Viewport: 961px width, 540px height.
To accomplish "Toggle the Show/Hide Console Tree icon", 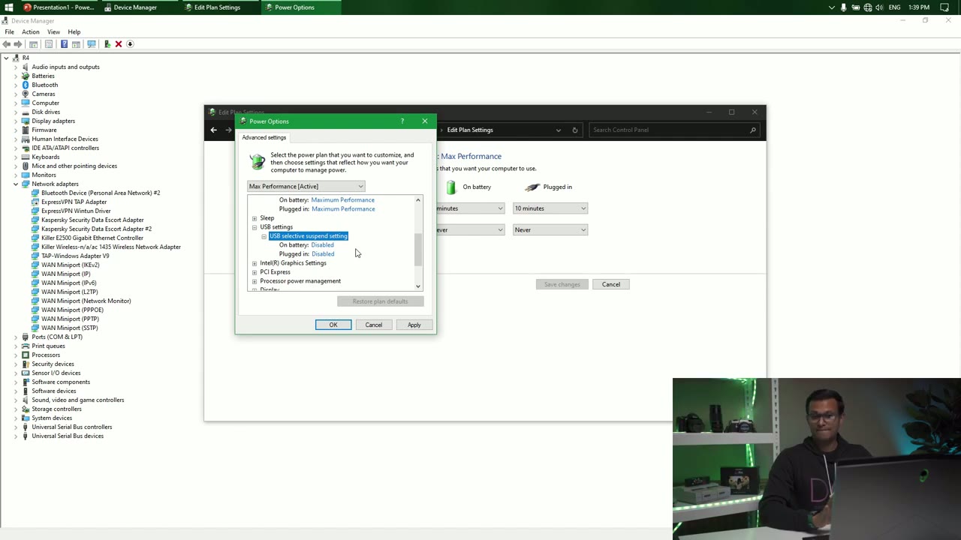I will coord(33,44).
